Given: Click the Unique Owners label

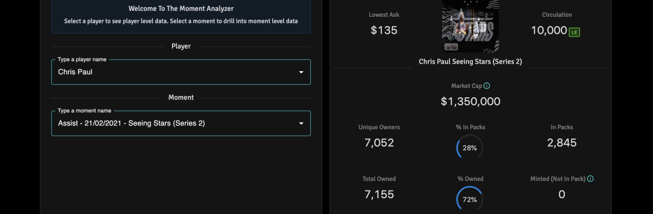Looking at the screenshot, I should 379,127.
